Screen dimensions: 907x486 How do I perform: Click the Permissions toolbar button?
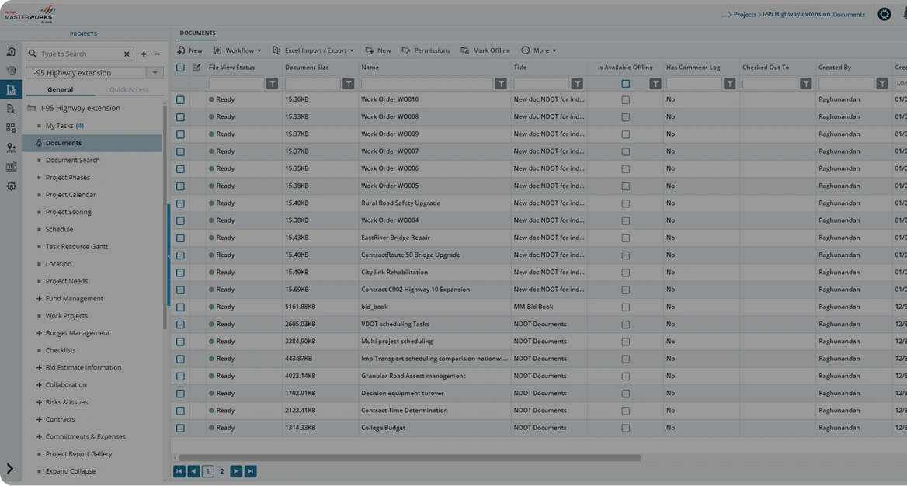coord(426,50)
